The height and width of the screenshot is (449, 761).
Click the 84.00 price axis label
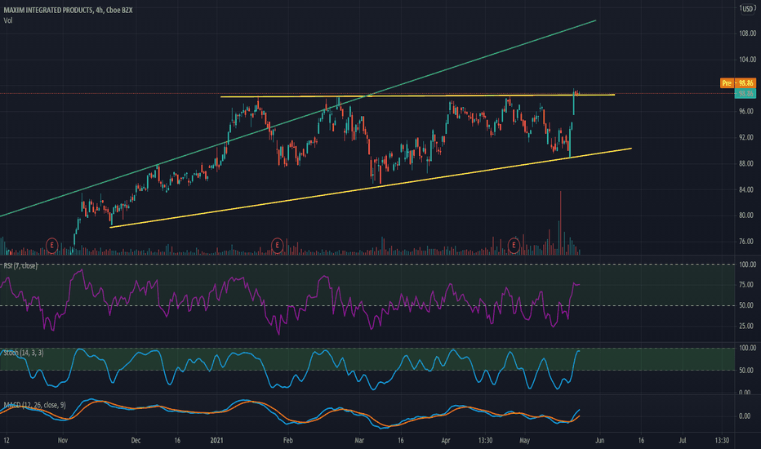point(747,189)
